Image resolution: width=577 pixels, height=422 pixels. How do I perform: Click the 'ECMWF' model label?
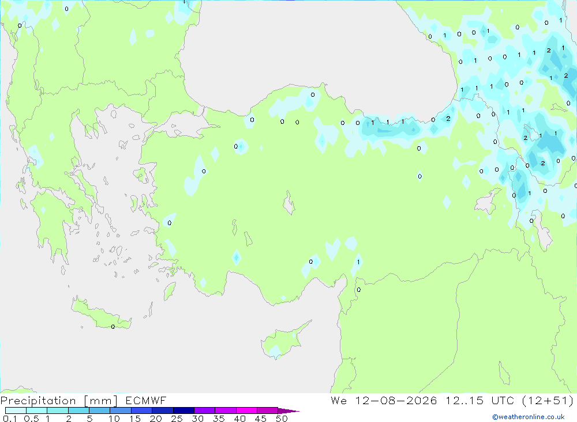tap(146, 400)
